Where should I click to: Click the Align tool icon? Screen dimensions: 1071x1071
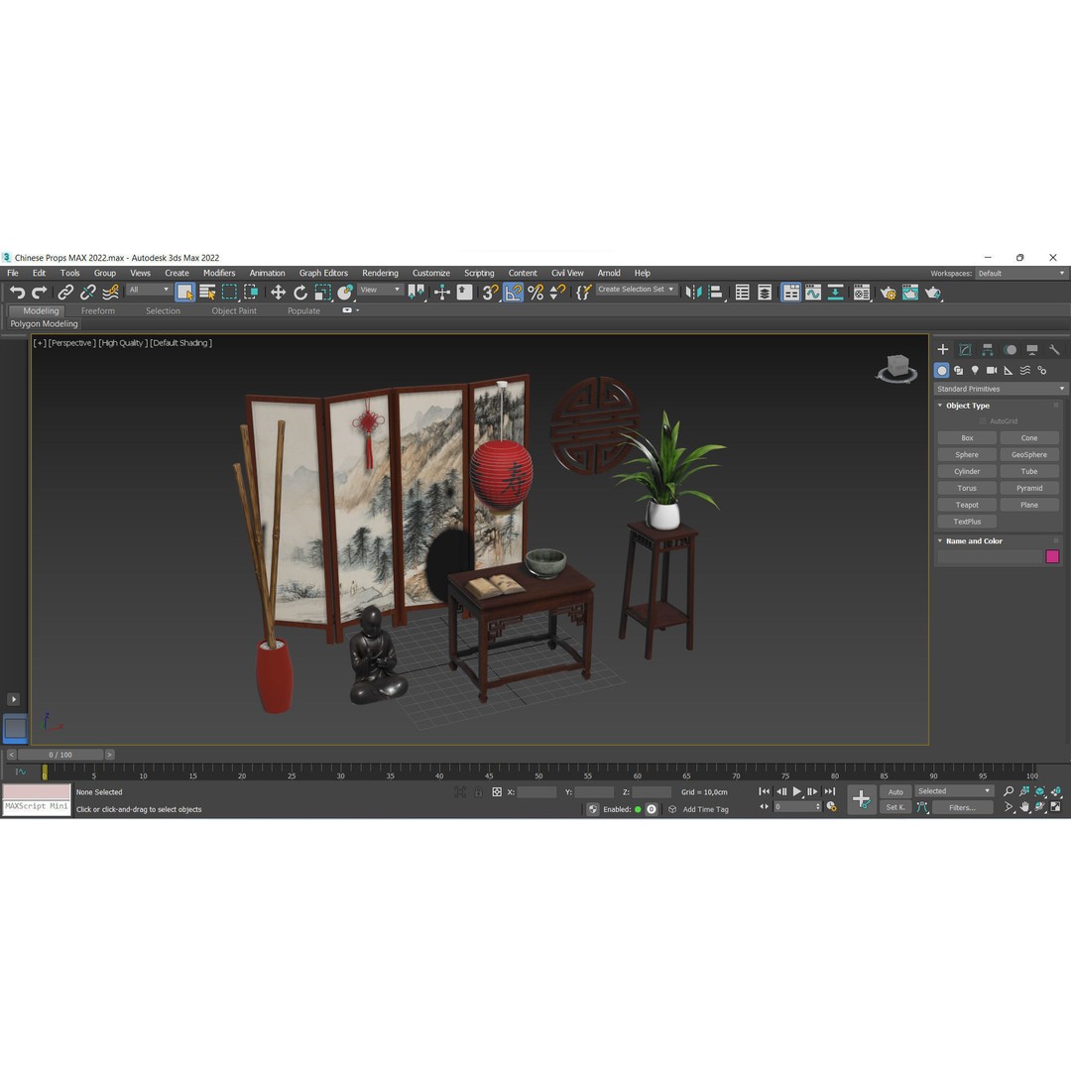[715, 293]
